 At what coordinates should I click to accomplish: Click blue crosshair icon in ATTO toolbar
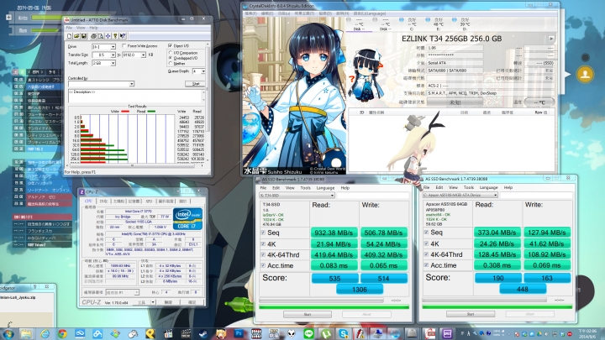[x=108, y=36]
